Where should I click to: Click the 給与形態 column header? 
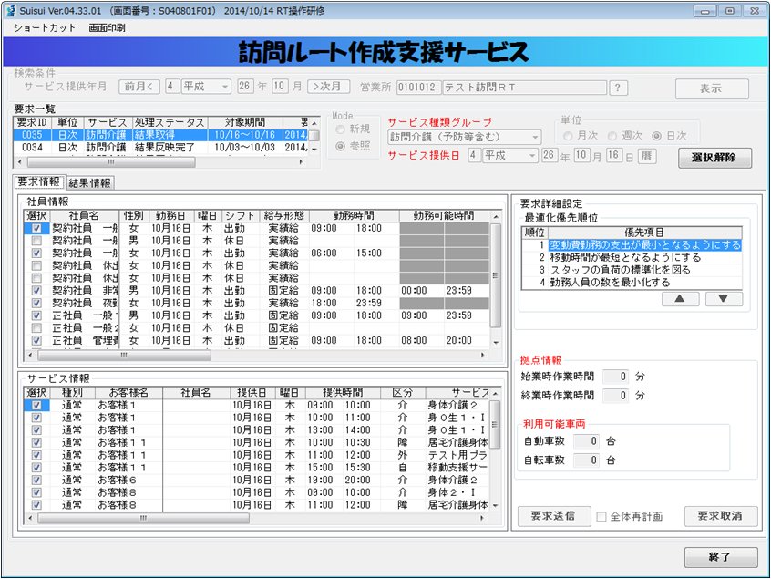tap(284, 215)
